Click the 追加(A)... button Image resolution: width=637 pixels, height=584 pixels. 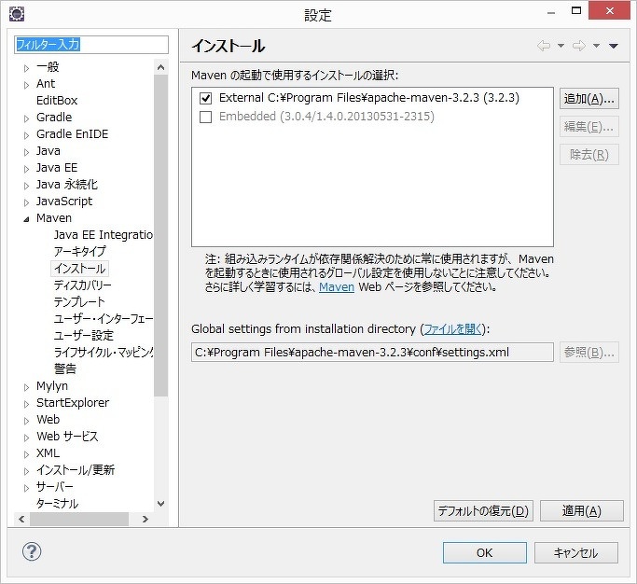point(589,98)
